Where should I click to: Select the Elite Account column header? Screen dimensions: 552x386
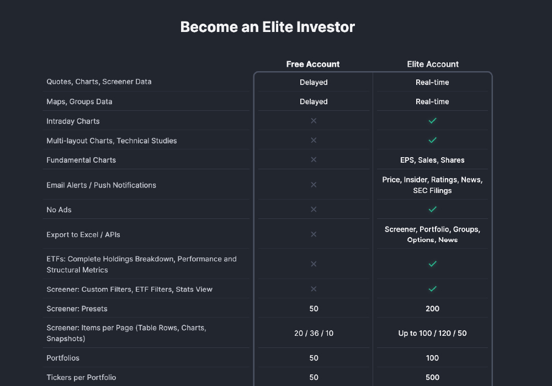(433, 64)
